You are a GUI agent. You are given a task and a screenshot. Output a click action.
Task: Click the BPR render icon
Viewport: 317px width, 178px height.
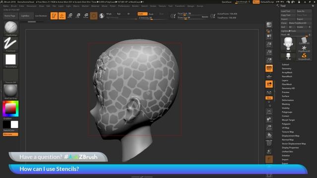[x=269, y=25]
